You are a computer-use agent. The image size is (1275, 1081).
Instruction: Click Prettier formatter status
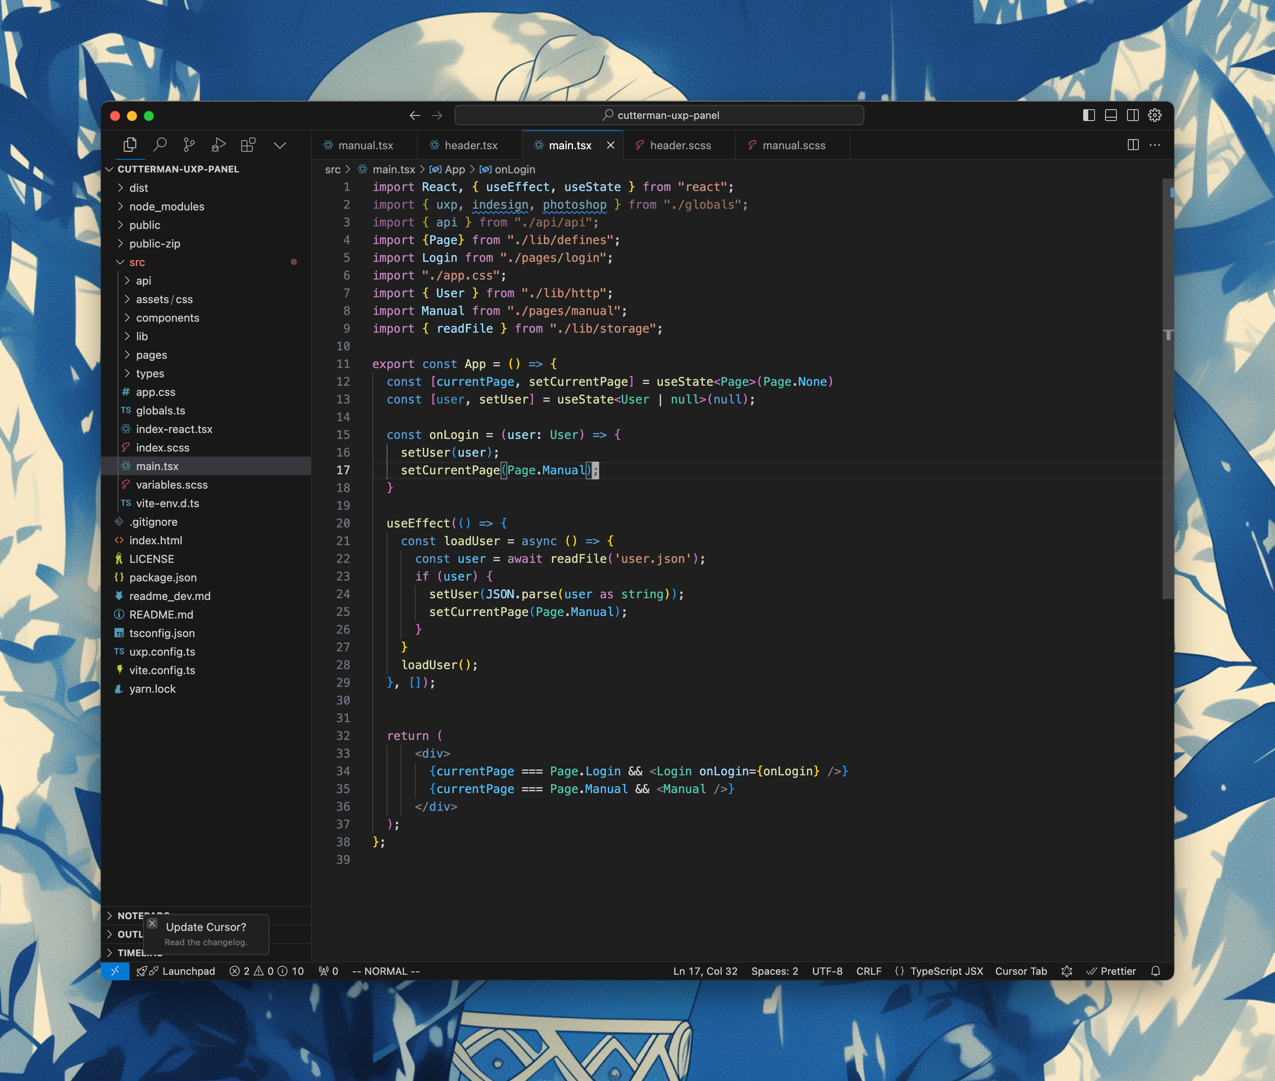[x=1111, y=971]
